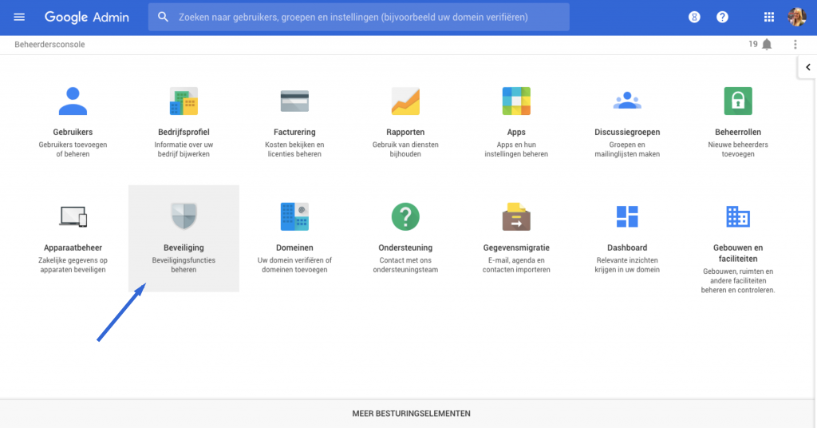Open the Discussiegroepen people icon
This screenshot has width=817, height=428.
tap(627, 101)
